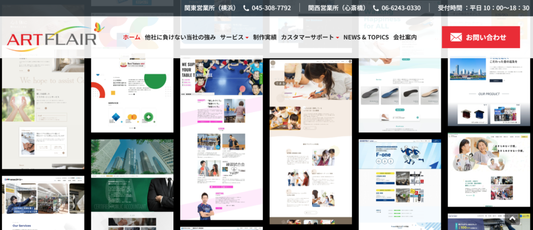
Task: Open the 会社案内 menu item
Action: point(405,37)
